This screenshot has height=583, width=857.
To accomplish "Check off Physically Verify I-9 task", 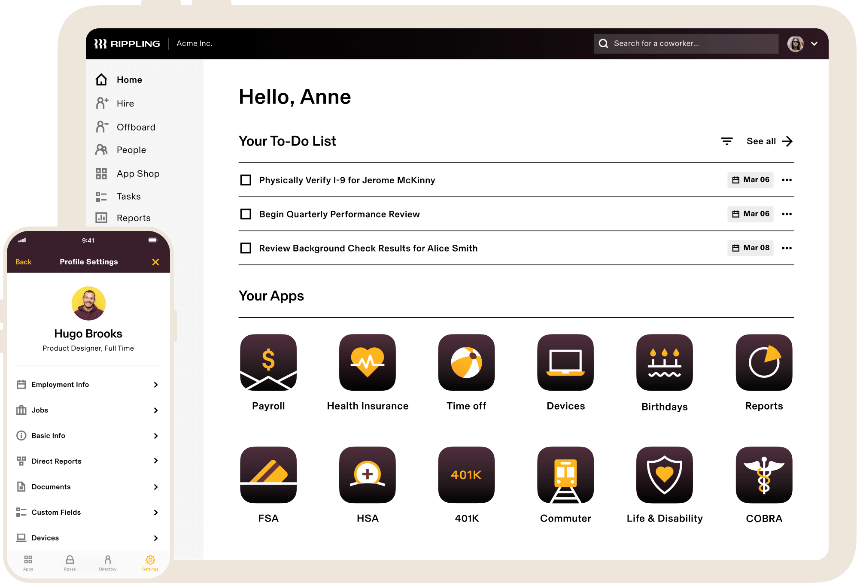I will click(246, 180).
